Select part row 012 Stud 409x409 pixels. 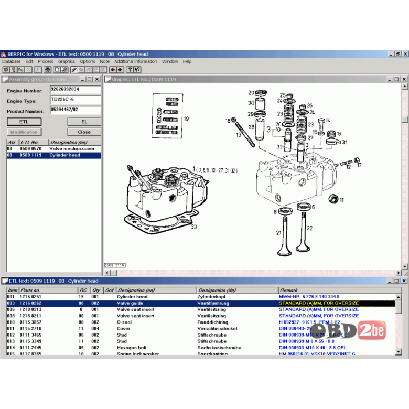click(201, 335)
